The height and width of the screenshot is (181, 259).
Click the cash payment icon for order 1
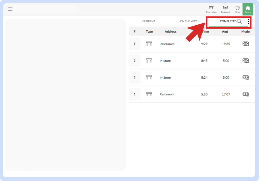click(x=246, y=94)
